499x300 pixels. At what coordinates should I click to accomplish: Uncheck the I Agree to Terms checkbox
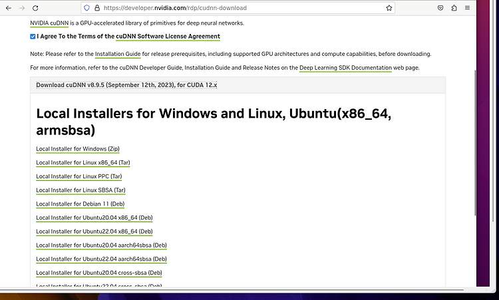[x=33, y=37]
